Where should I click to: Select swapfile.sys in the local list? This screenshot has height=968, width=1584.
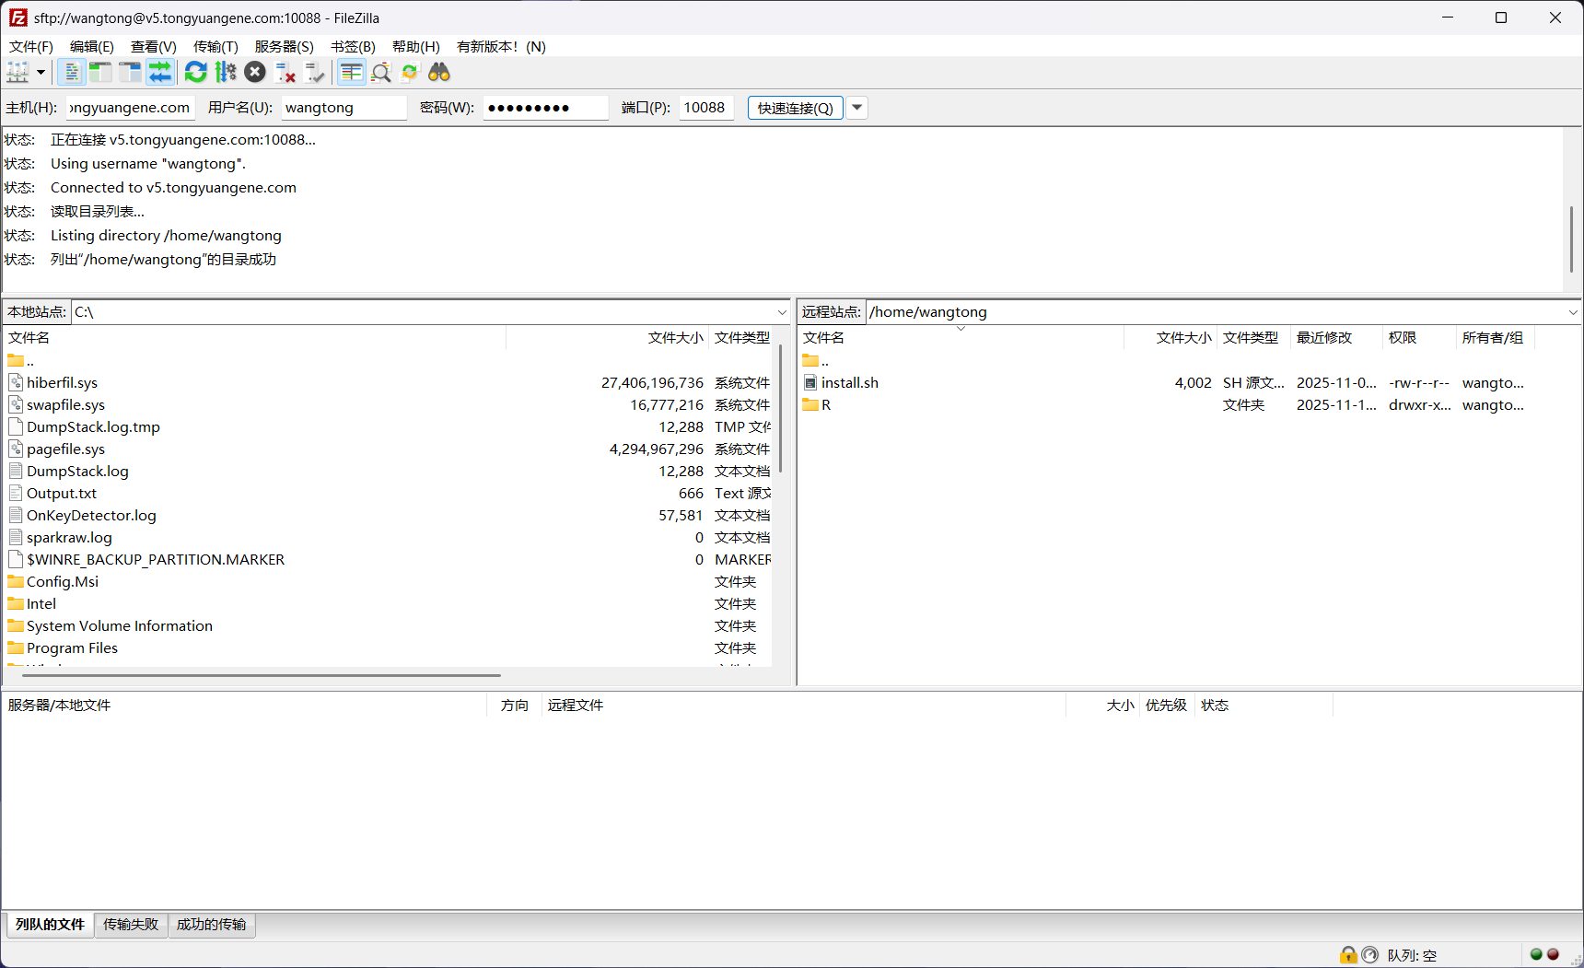[x=65, y=405]
